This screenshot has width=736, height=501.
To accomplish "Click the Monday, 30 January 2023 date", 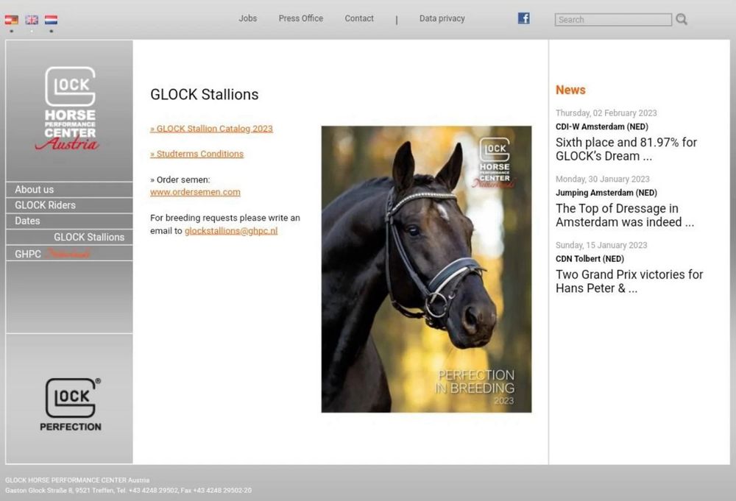I will click(x=602, y=180).
